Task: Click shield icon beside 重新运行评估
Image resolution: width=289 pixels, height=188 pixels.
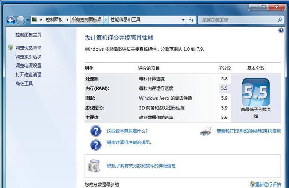Action: (252, 184)
